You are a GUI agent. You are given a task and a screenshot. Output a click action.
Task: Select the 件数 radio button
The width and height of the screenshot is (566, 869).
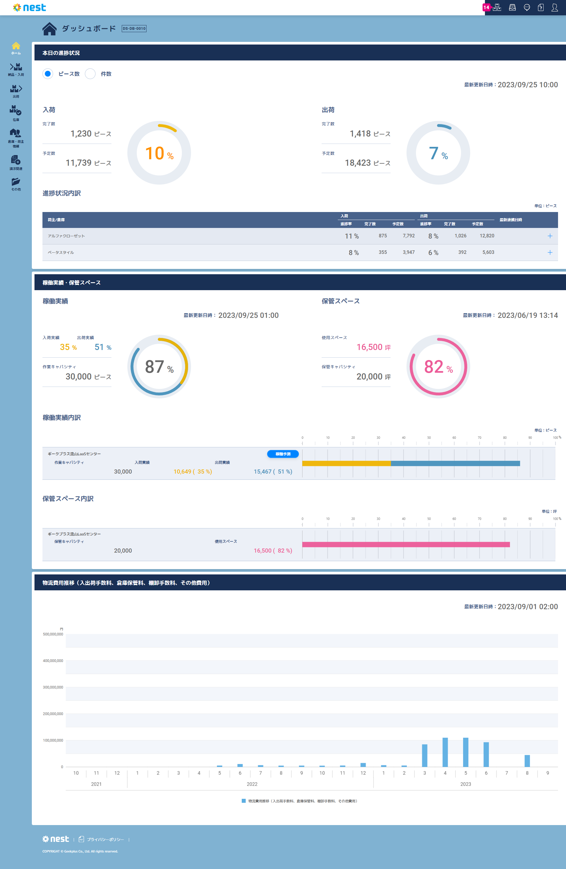point(90,74)
